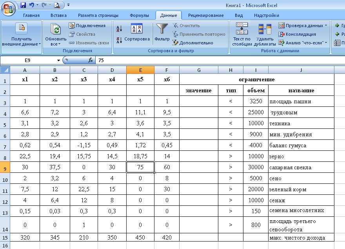Click Применить повторно
This screenshot has height=249, width=345.
[x=199, y=34]
